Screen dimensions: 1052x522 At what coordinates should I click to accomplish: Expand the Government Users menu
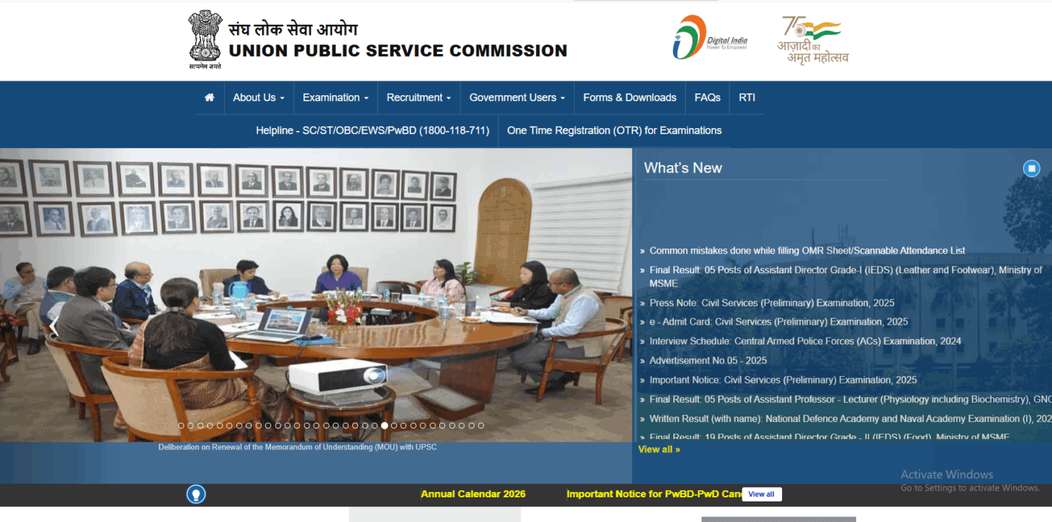tap(517, 97)
